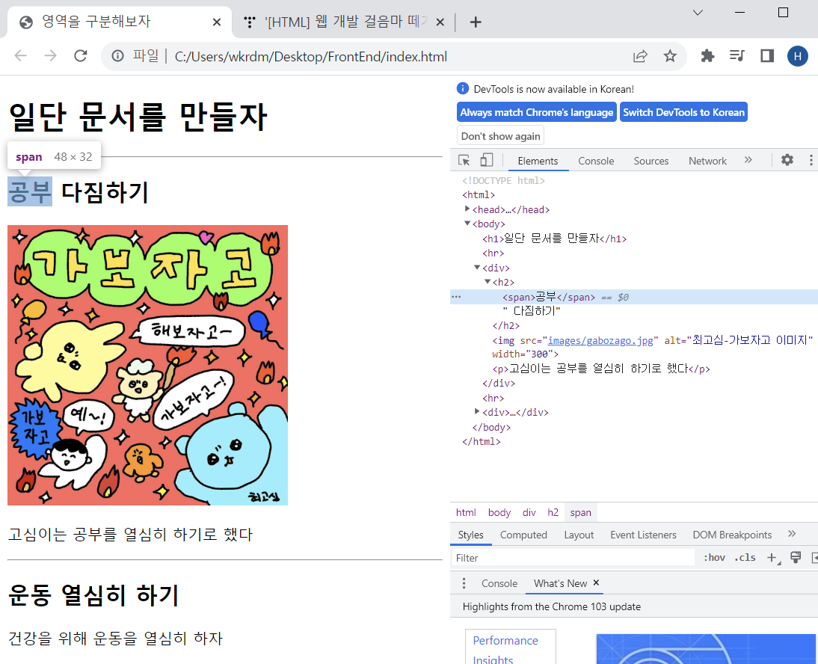Switch to drawer Console tab
The image size is (818, 664).
499,584
